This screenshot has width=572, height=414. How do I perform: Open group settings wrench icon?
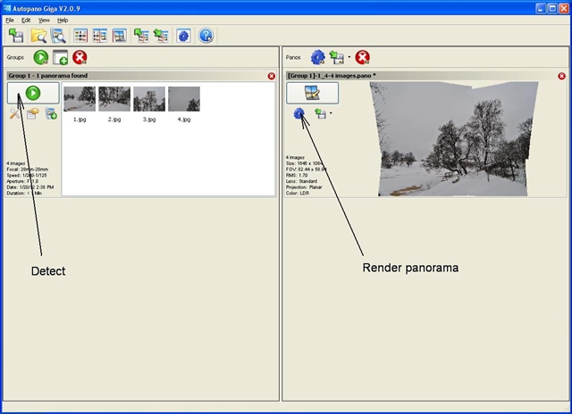[14, 114]
